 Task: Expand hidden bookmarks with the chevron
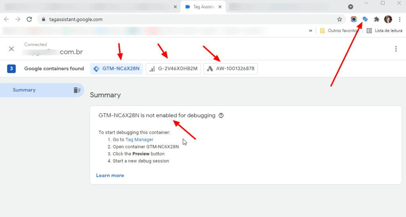click(310, 30)
